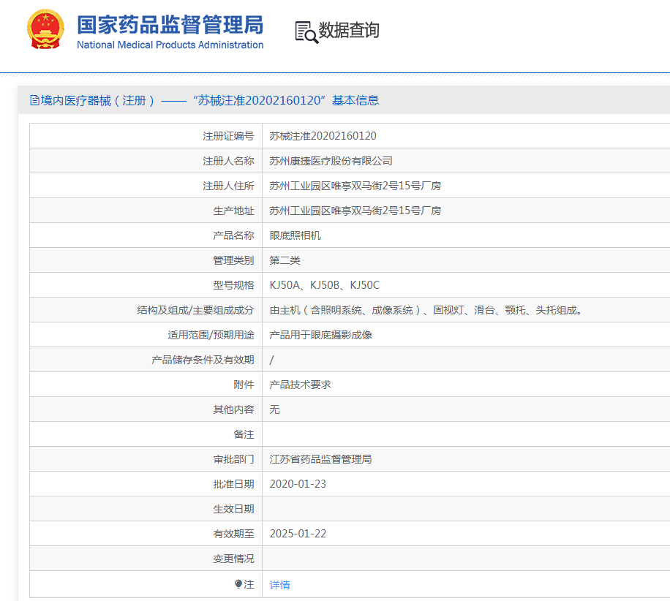Click the 生产地址 label
670x601 pixels.
(x=233, y=211)
